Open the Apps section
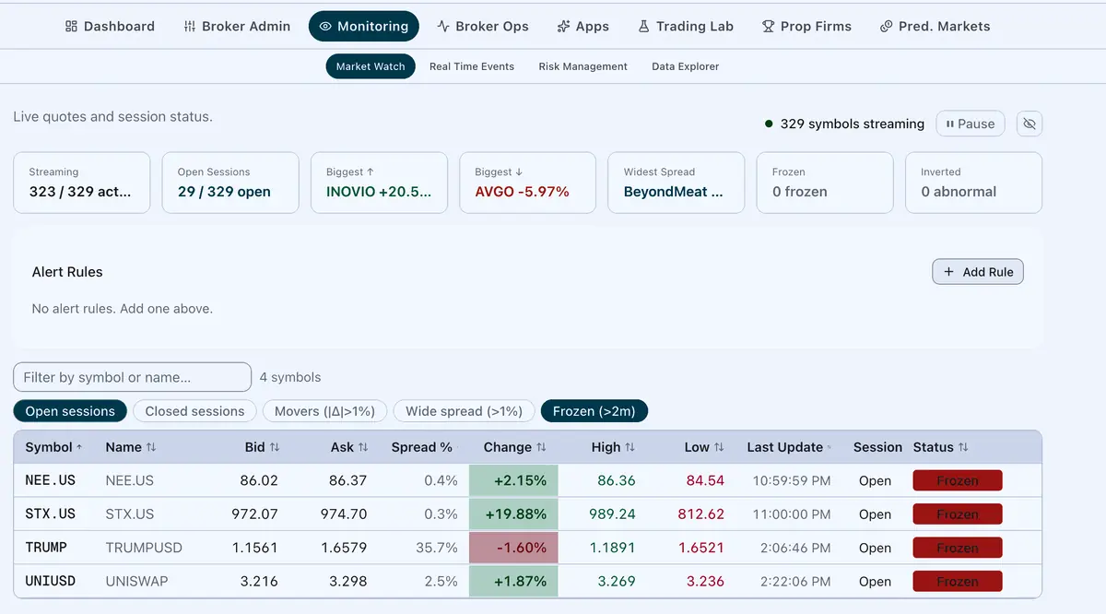The width and height of the screenshot is (1106, 614). [x=582, y=26]
